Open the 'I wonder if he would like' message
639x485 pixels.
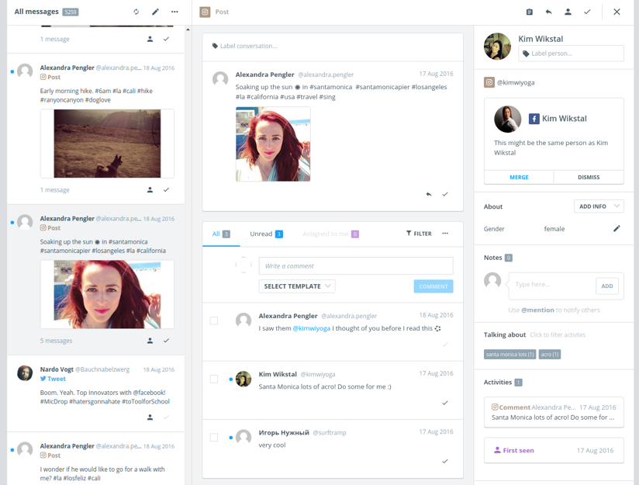pyautogui.click(x=95, y=459)
